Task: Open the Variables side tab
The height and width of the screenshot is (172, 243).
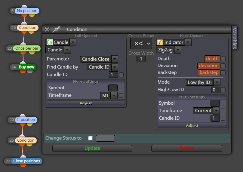Action: (234, 38)
